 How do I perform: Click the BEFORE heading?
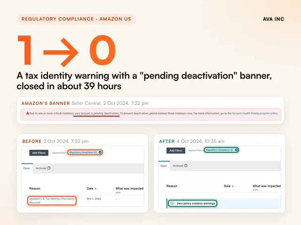click(x=32, y=142)
